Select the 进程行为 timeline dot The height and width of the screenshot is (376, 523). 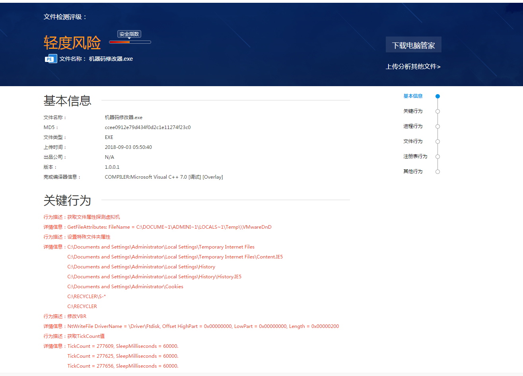437,126
